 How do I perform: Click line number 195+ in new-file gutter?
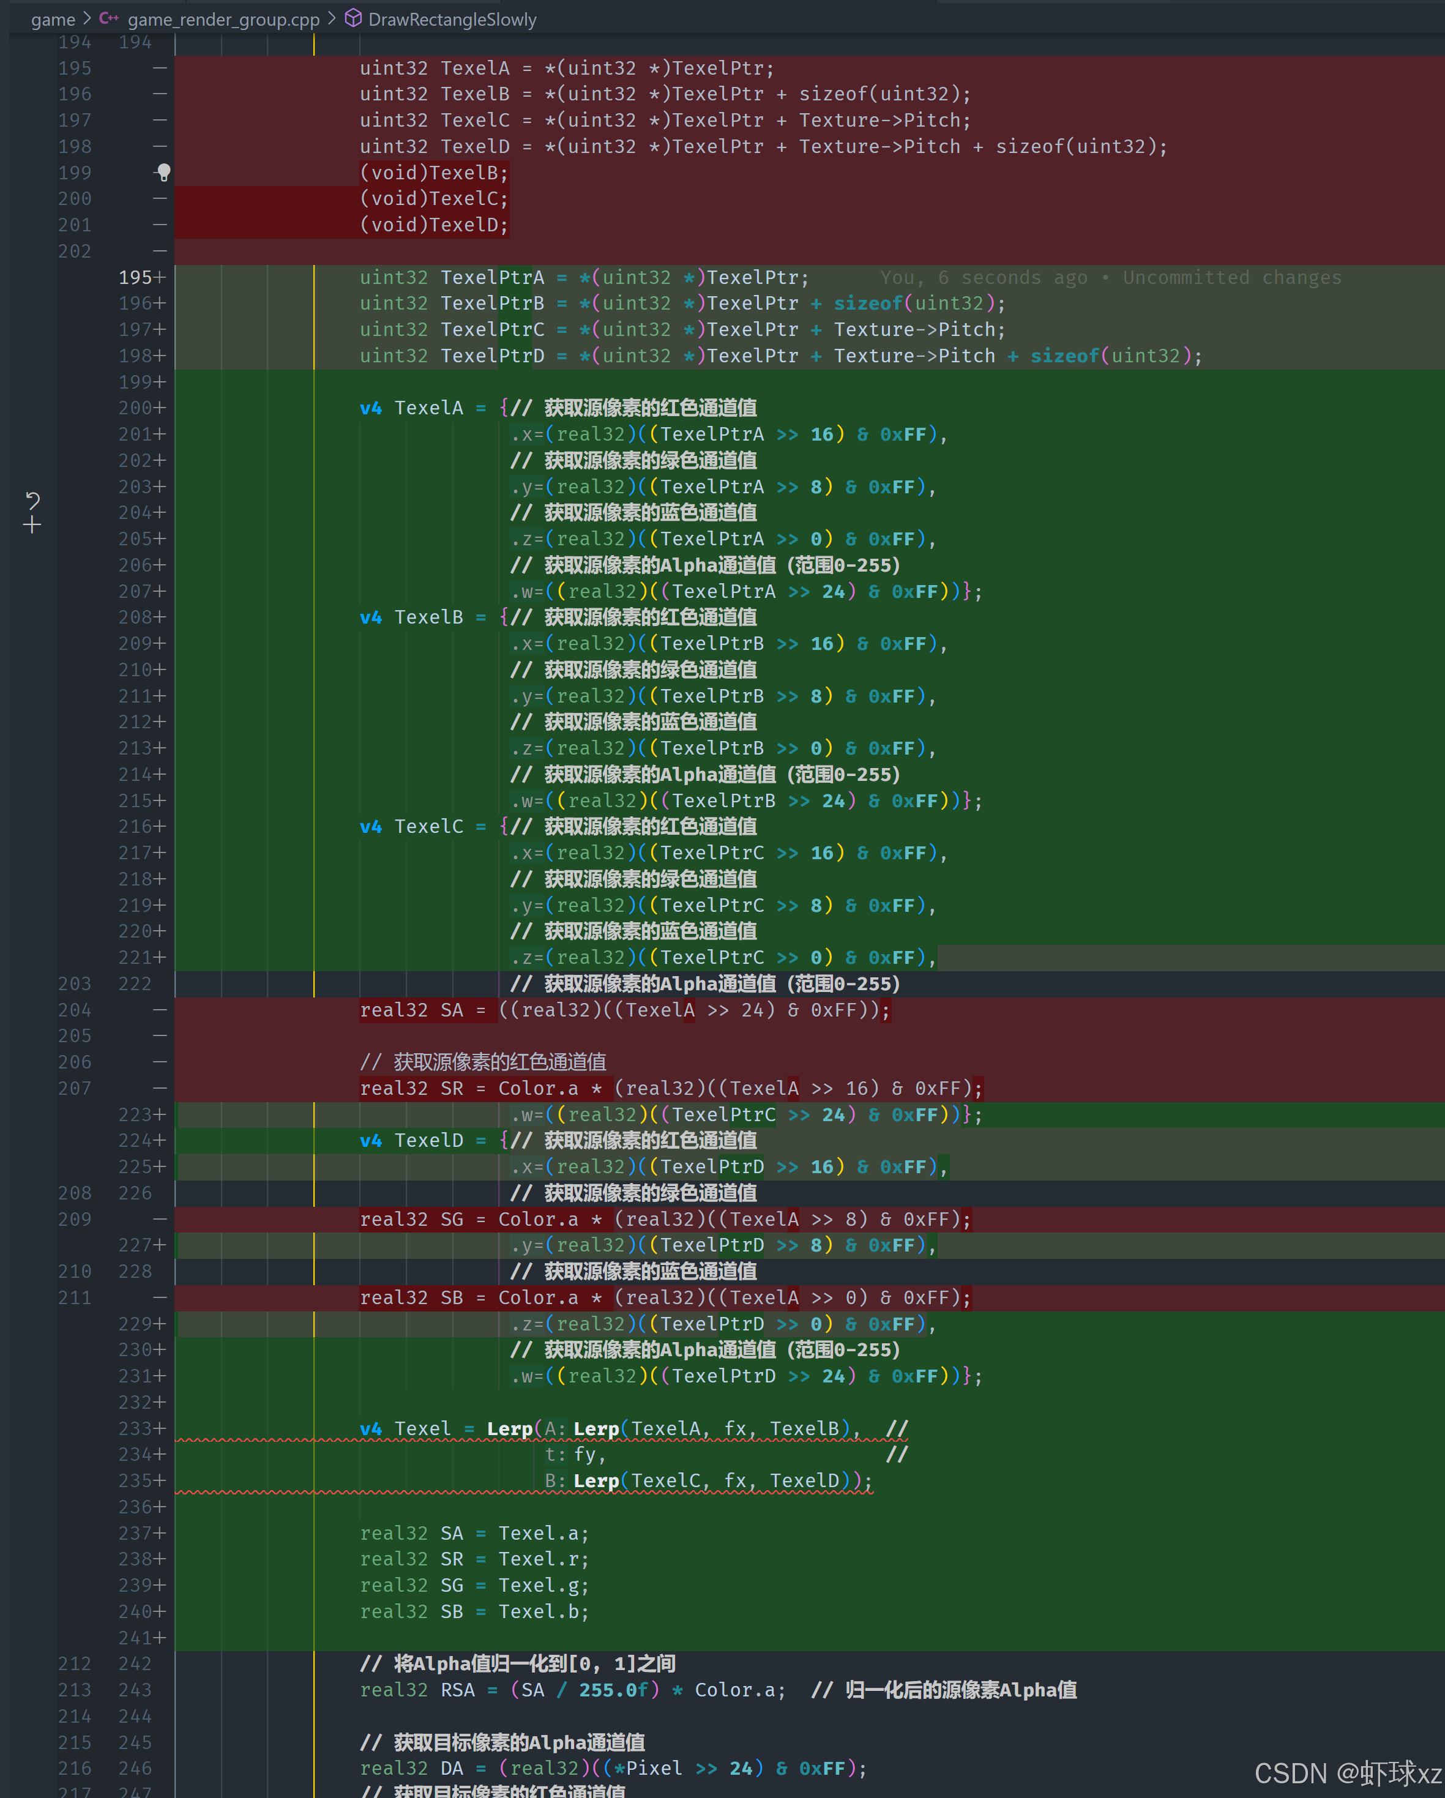point(142,278)
